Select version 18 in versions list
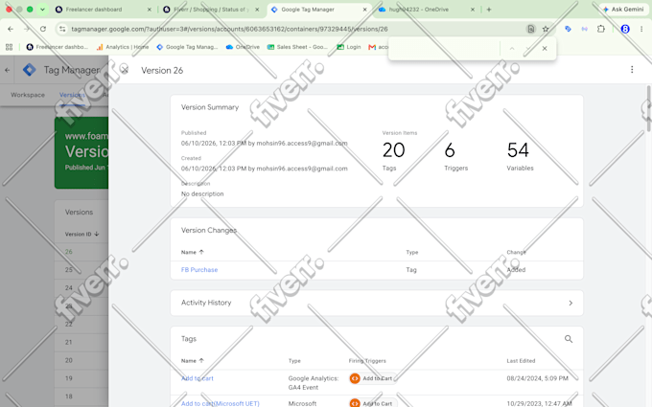 coord(69,396)
